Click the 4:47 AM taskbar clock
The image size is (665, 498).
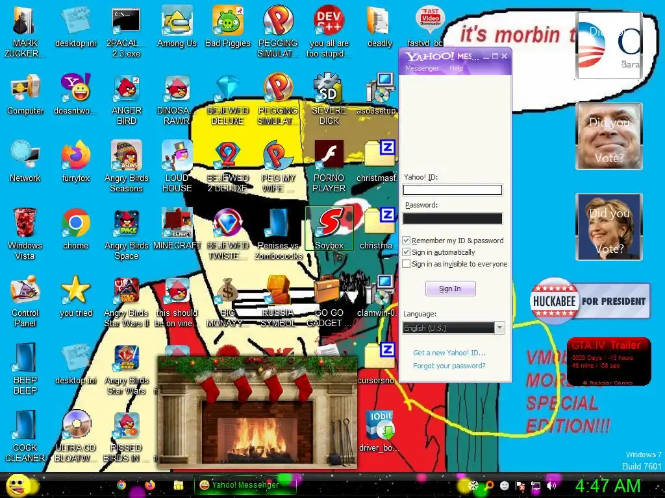pyautogui.click(x=608, y=486)
